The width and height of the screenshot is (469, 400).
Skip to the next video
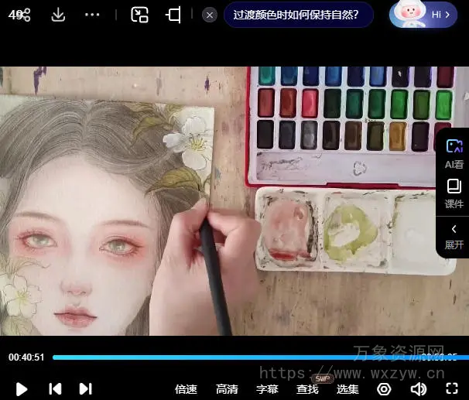[x=85, y=388]
